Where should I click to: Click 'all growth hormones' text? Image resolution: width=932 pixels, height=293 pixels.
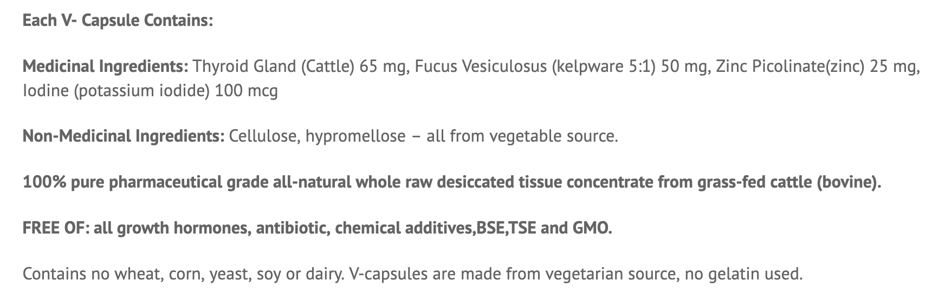(171, 228)
